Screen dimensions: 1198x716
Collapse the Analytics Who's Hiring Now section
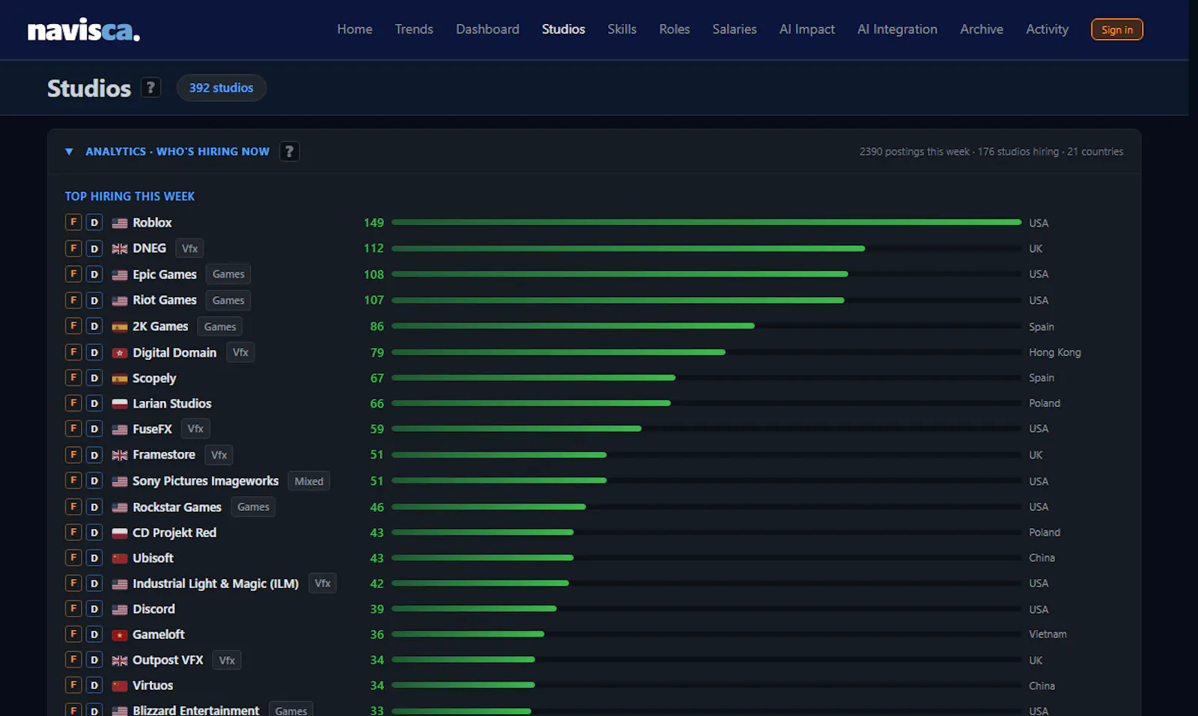(69, 152)
